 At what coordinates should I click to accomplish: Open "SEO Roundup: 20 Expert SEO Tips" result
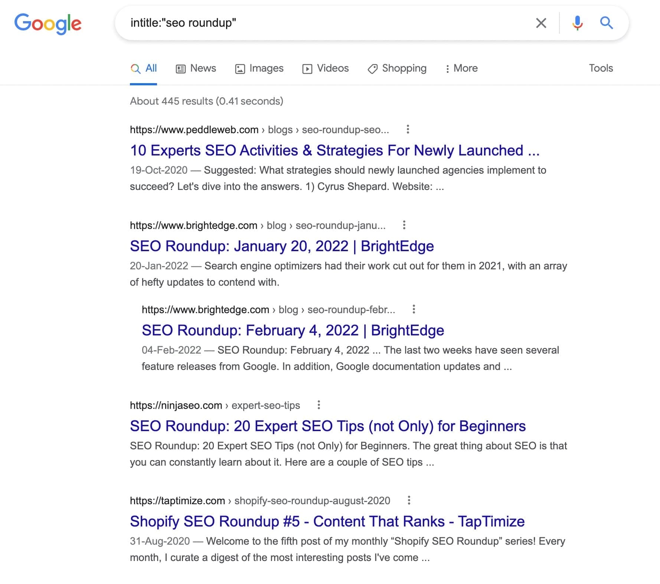coord(328,426)
